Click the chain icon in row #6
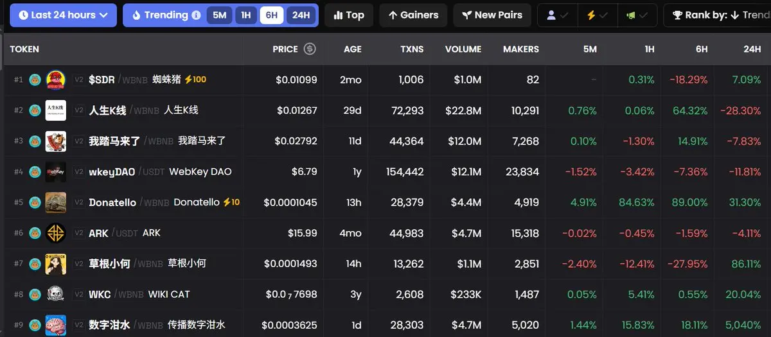The height and width of the screenshot is (337, 771). [35, 233]
